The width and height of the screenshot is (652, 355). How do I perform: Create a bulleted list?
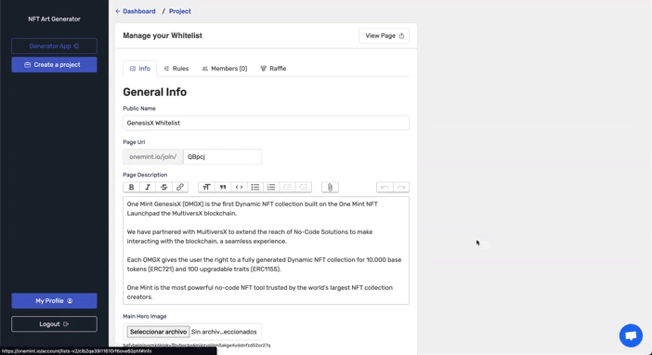(x=255, y=188)
